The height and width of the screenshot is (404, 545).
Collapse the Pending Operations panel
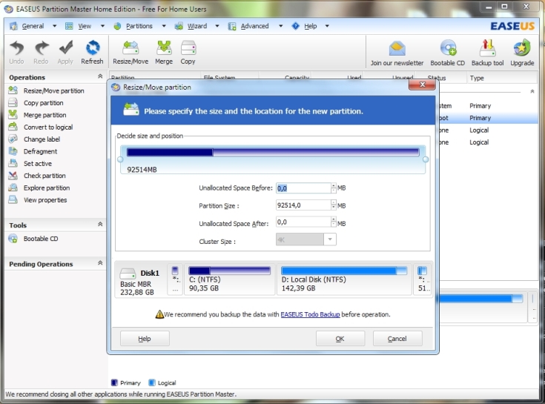tap(100, 263)
